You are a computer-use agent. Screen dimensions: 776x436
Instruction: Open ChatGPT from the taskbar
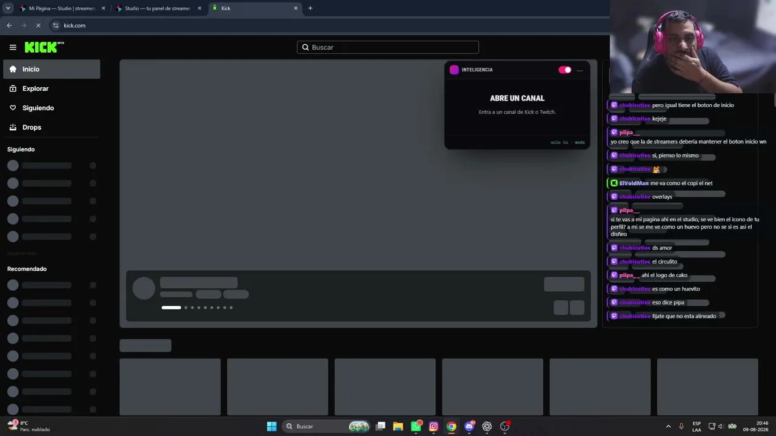pyautogui.click(x=487, y=426)
